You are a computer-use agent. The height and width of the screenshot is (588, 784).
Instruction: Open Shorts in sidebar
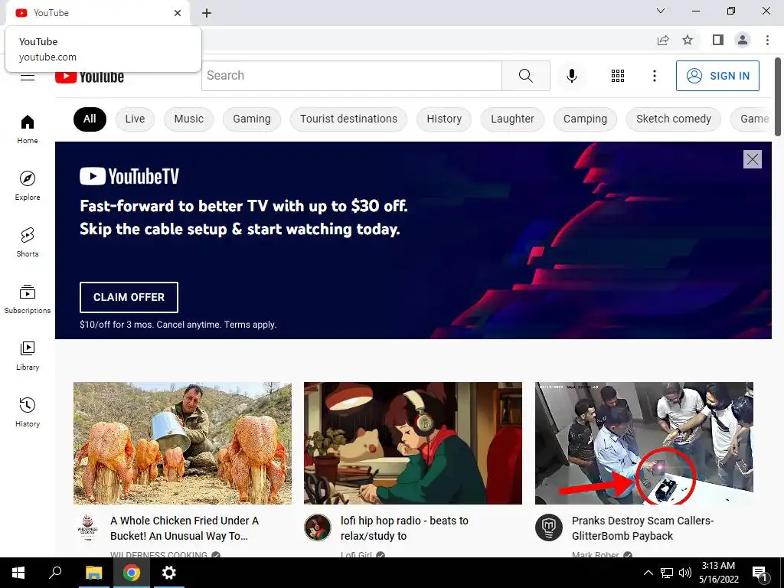(28, 242)
